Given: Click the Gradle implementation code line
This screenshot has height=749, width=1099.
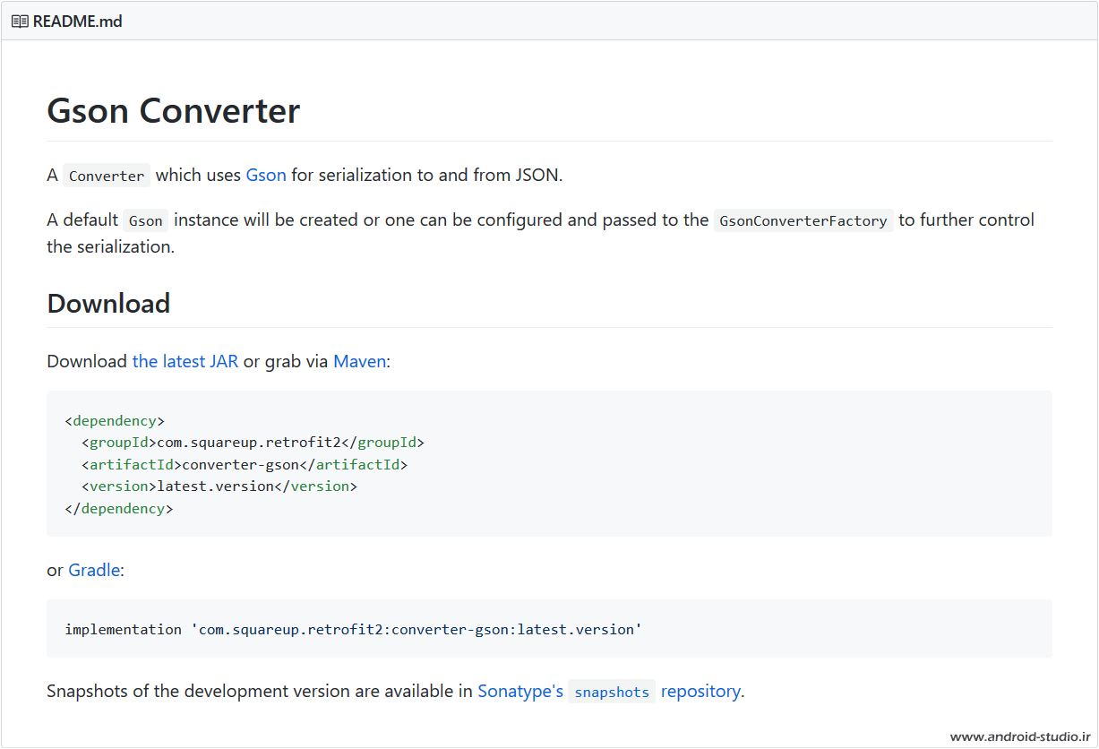Looking at the screenshot, I should [x=354, y=629].
